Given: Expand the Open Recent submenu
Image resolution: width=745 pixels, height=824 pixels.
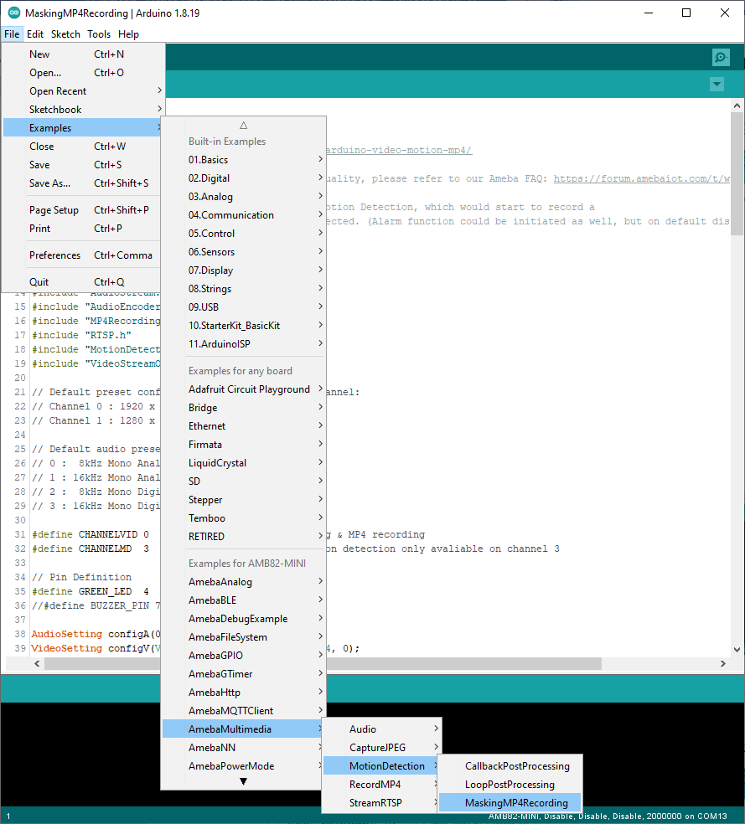Looking at the screenshot, I should coord(83,91).
